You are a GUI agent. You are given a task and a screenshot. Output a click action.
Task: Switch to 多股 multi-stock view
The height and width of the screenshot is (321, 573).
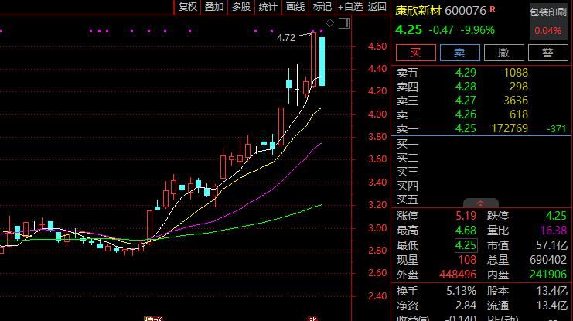[x=240, y=7]
